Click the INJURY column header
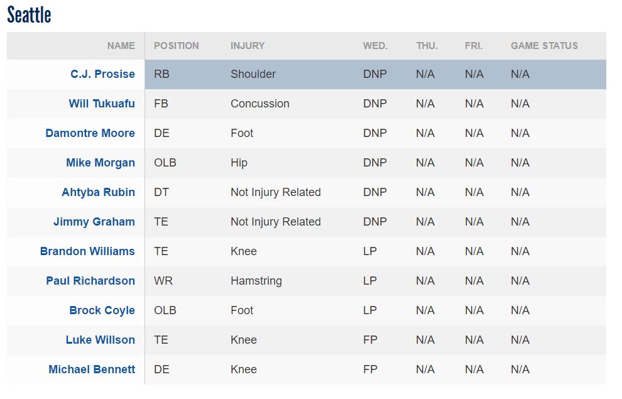Image resolution: width=622 pixels, height=399 pixels. click(x=248, y=46)
